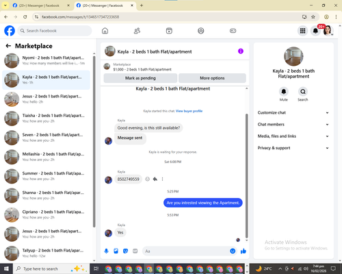Open the Shanna conversation
The width and height of the screenshot is (342, 274).
[x=46, y=195]
